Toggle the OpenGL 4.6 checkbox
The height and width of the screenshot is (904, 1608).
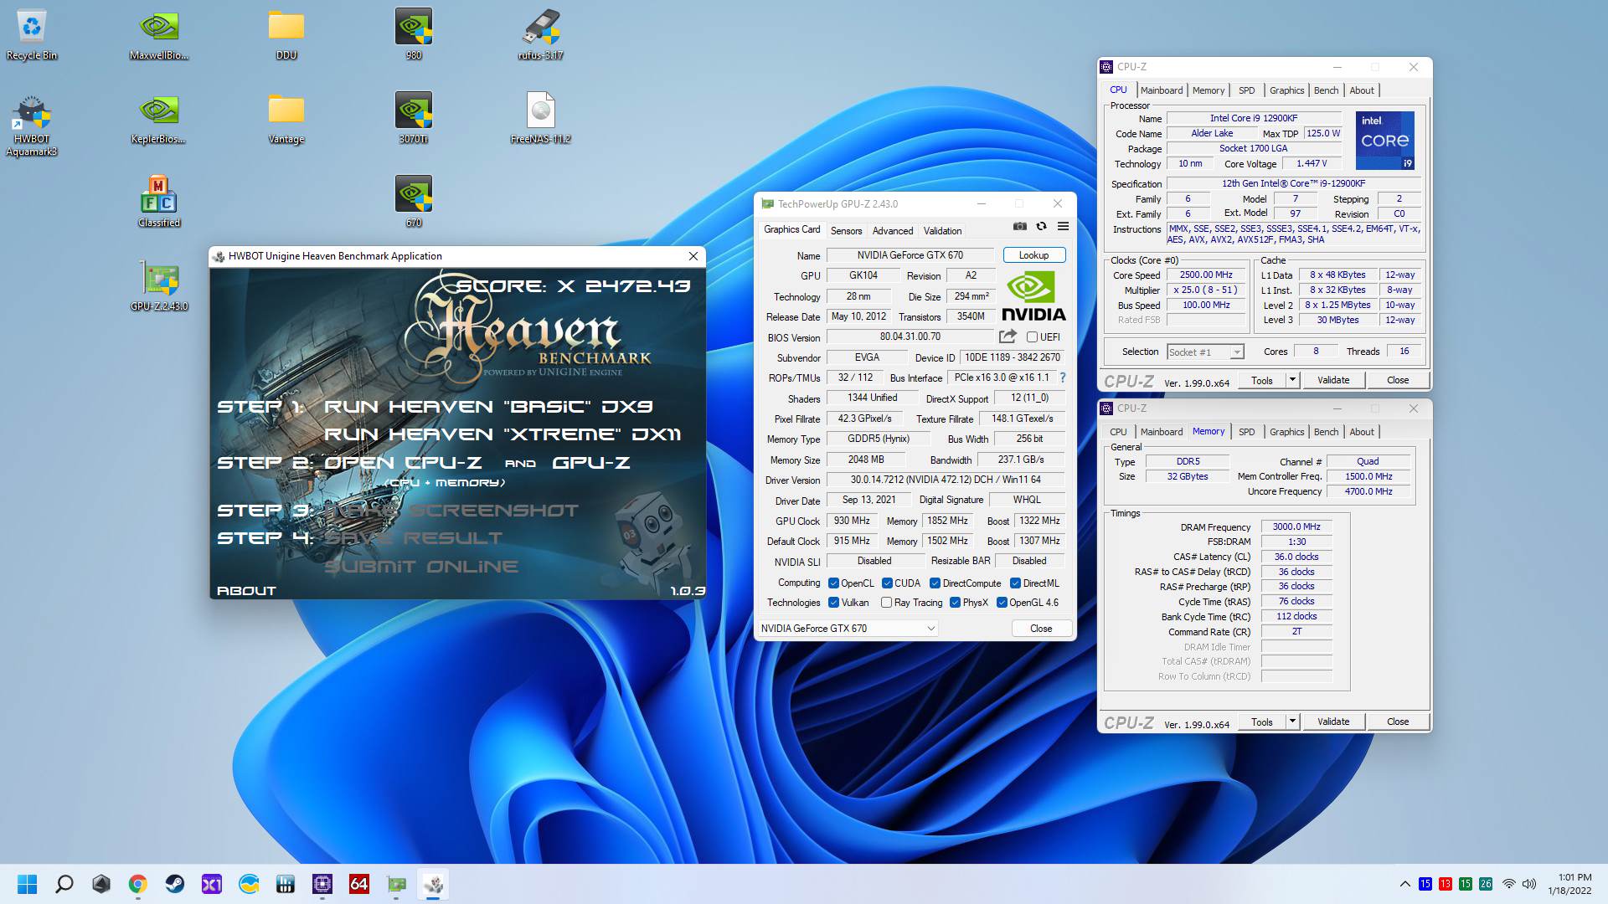[x=1002, y=603]
